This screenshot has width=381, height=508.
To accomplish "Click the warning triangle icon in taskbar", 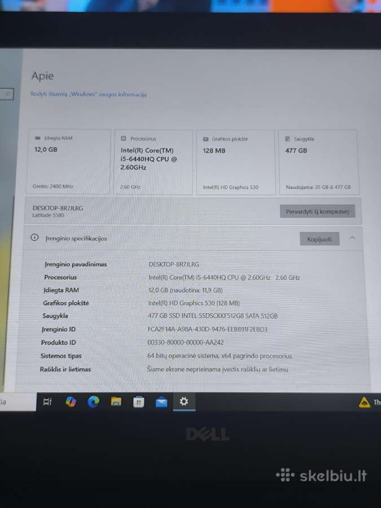I will pos(364,402).
